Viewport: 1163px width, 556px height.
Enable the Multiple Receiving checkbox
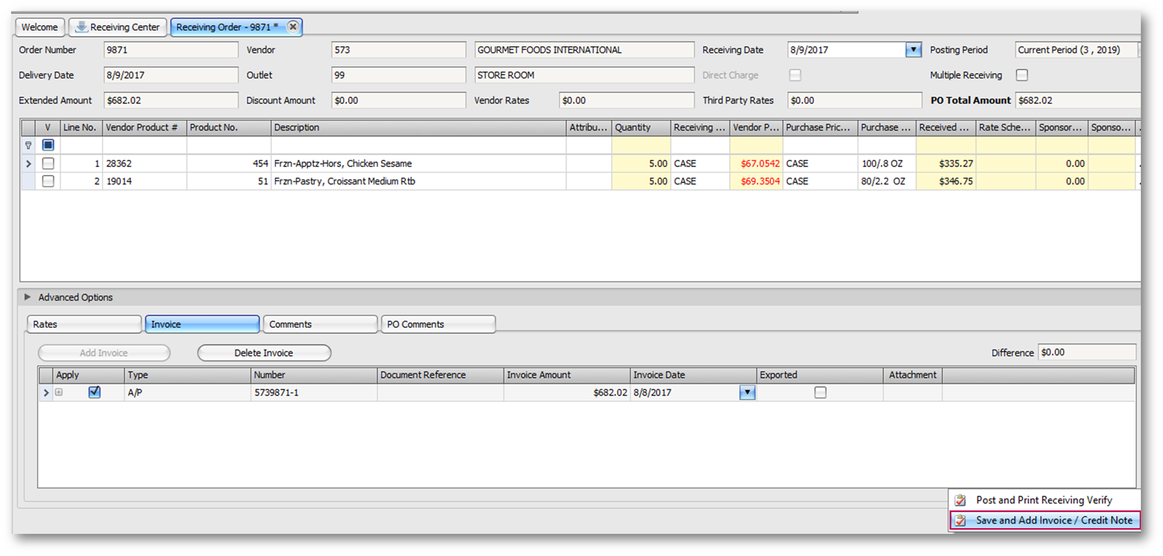click(1022, 75)
